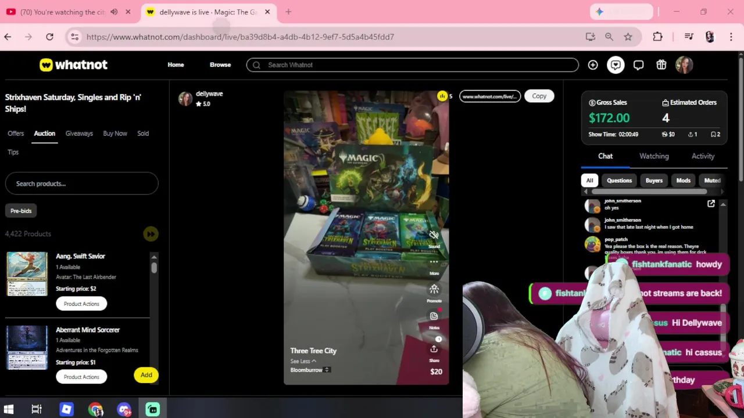Open the profile avatar in Whatnot header
The width and height of the screenshot is (744, 418).
coord(684,65)
